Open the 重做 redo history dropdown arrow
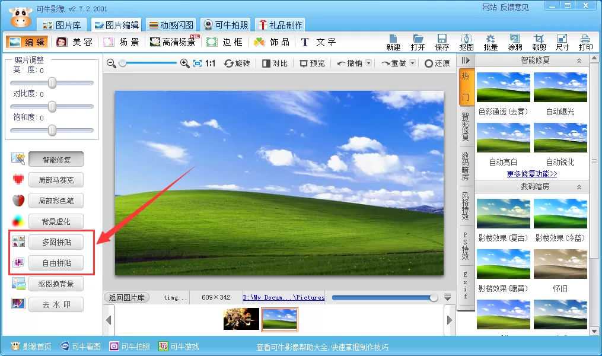The height and width of the screenshot is (356, 602). 412,63
